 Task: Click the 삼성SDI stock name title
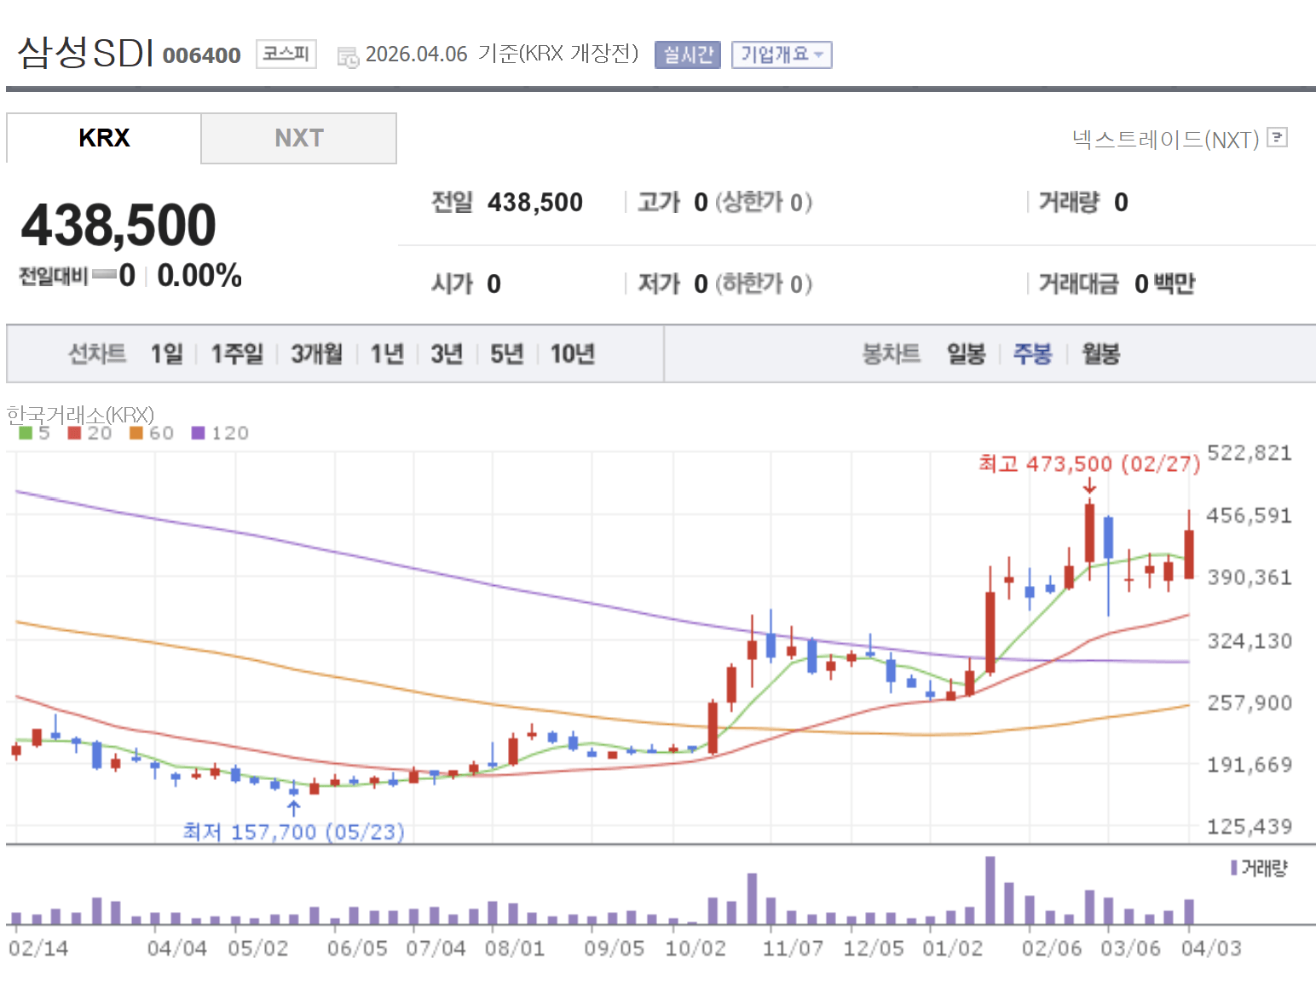pos(85,52)
